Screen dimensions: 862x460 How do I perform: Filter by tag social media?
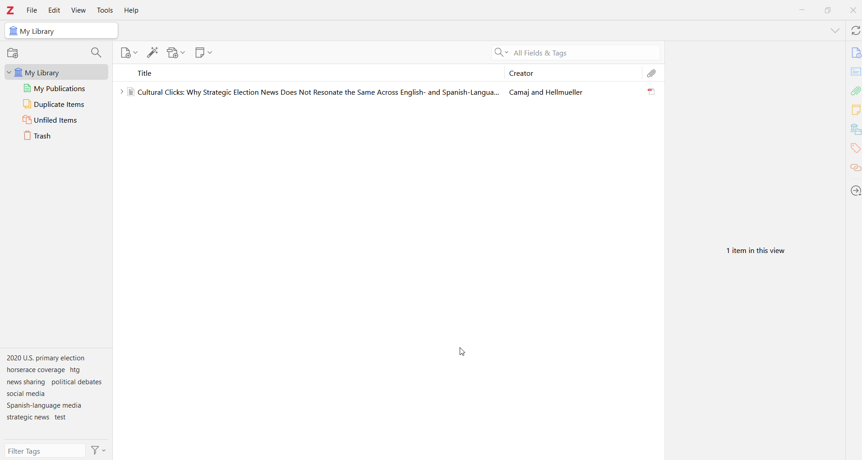click(x=26, y=394)
